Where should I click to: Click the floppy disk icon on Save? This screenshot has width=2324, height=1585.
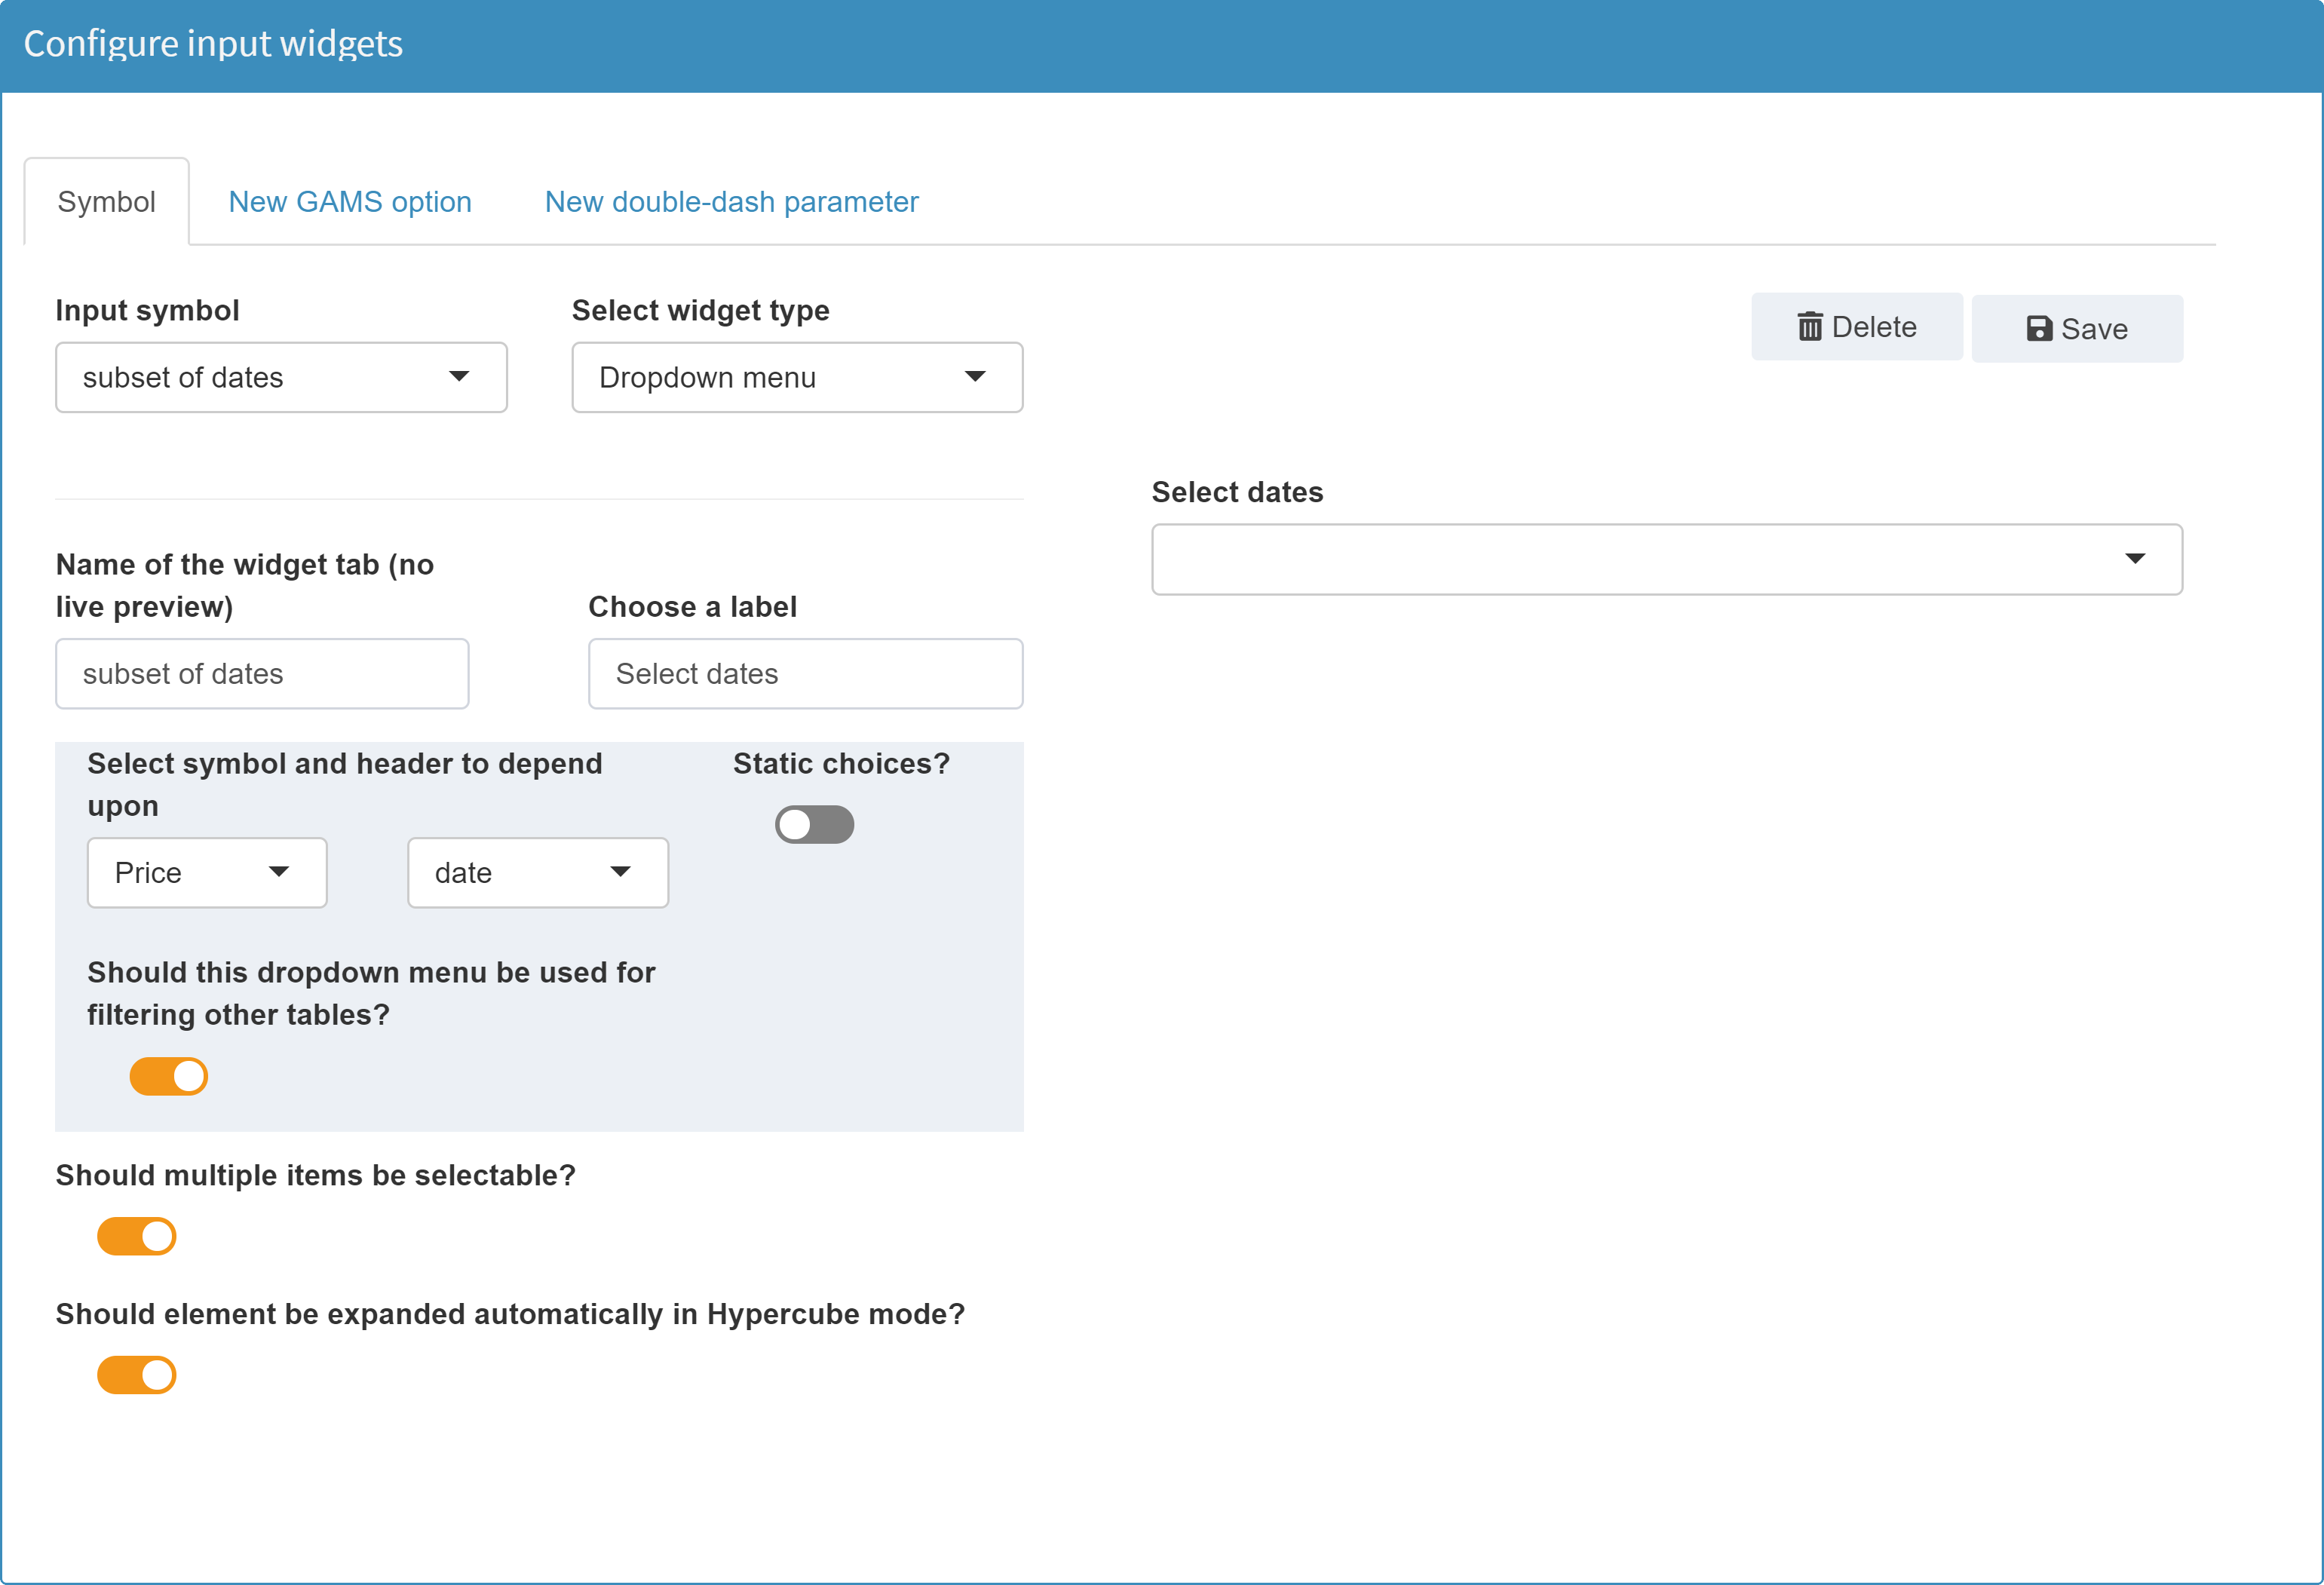pos(2040,328)
